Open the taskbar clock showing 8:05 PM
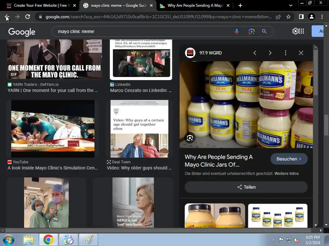This screenshot has width=329, height=246. click(313, 240)
